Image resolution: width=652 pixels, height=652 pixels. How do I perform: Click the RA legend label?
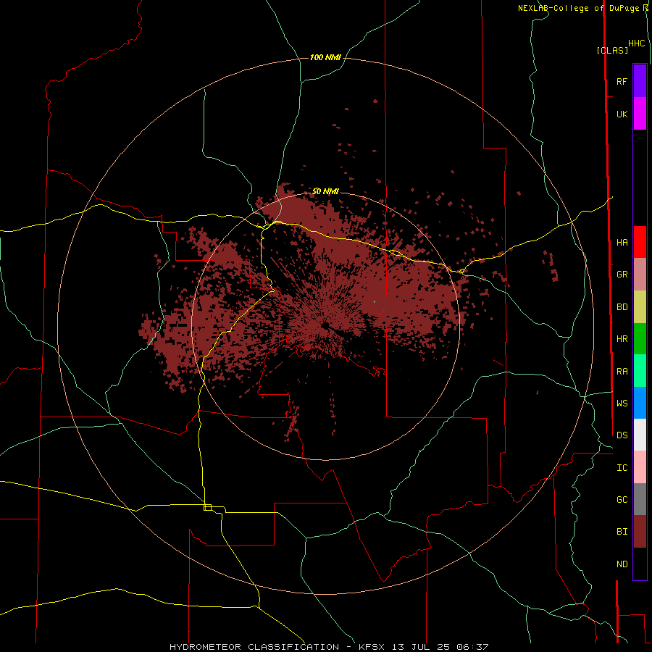pyautogui.click(x=622, y=372)
